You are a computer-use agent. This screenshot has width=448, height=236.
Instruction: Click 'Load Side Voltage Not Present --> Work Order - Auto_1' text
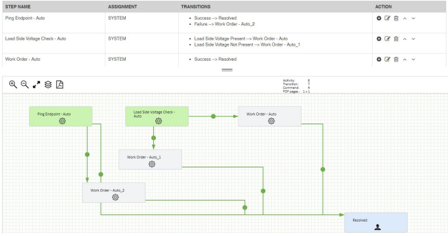pyautogui.click(x=247, y=44)
